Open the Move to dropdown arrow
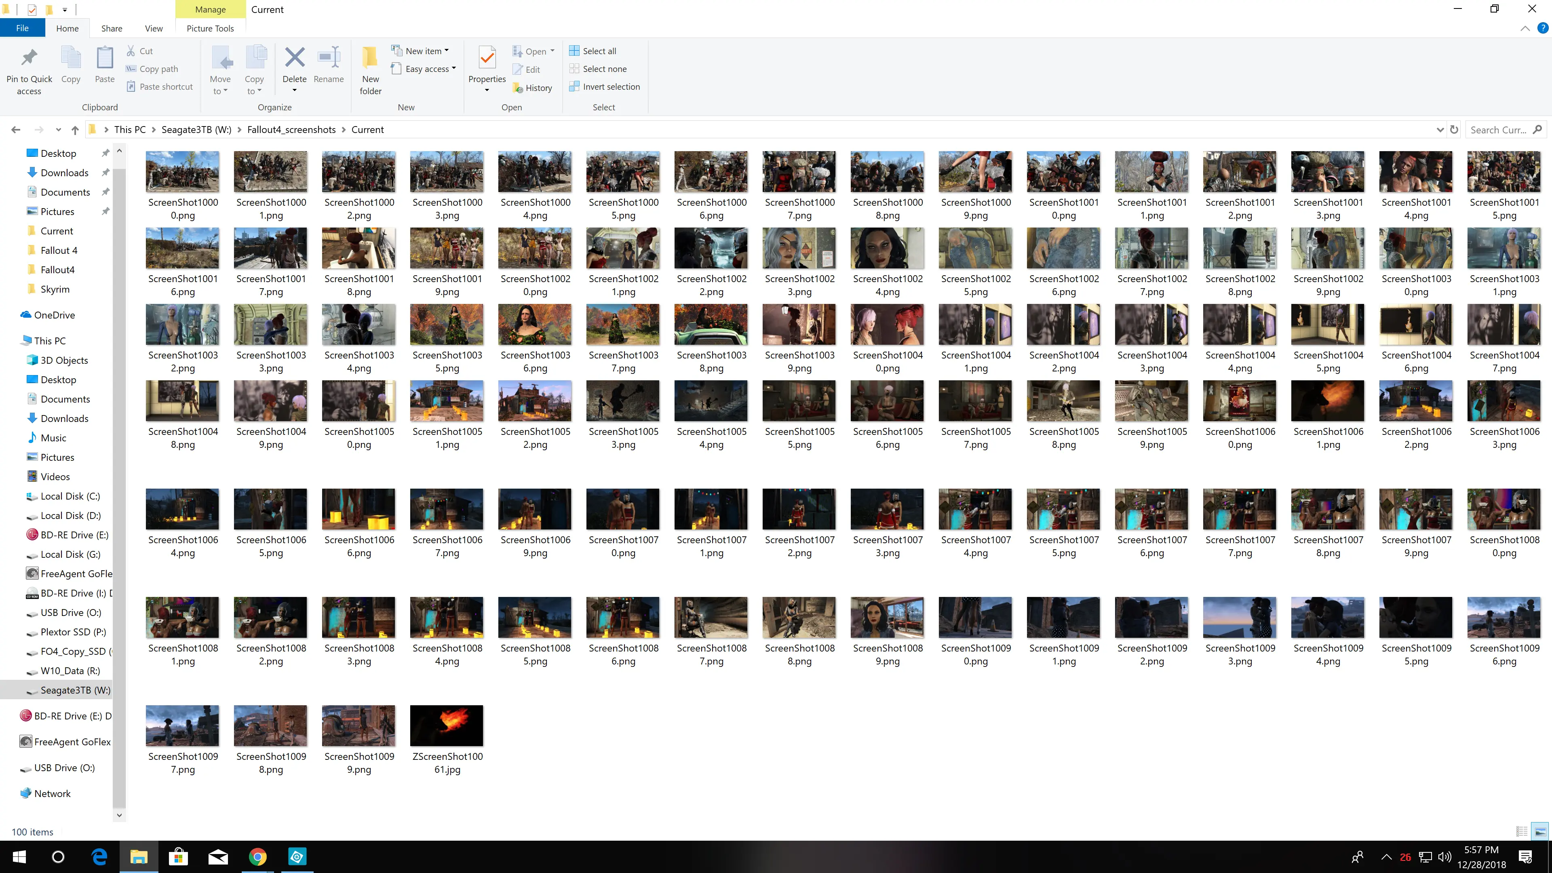Viewport: 1552px width, 873px height. pos(221,91)
